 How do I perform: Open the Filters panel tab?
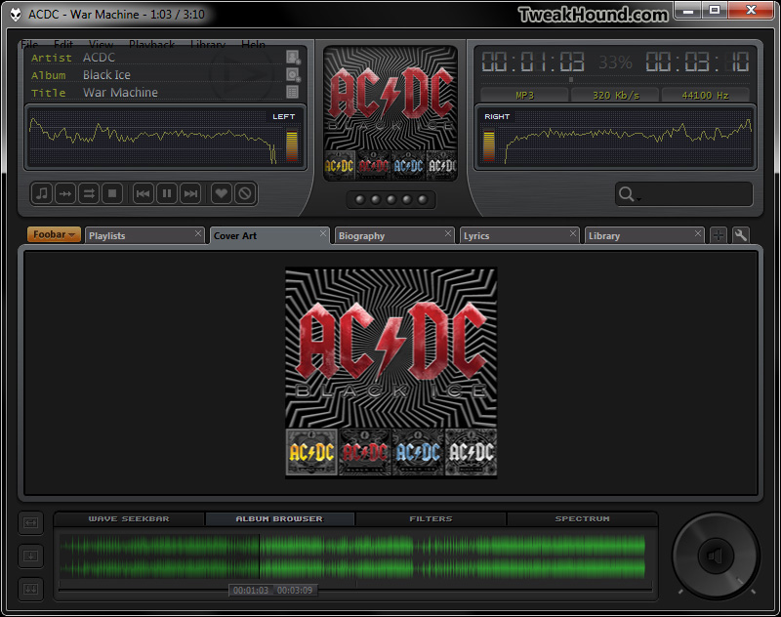(x=432, y=519)
